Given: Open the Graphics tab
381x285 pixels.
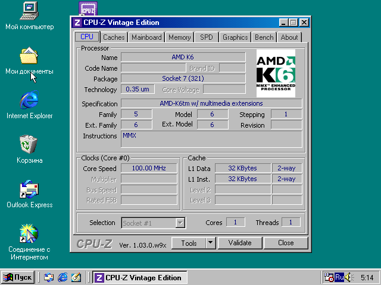Looking at the screenshot, I should [235, 37].
